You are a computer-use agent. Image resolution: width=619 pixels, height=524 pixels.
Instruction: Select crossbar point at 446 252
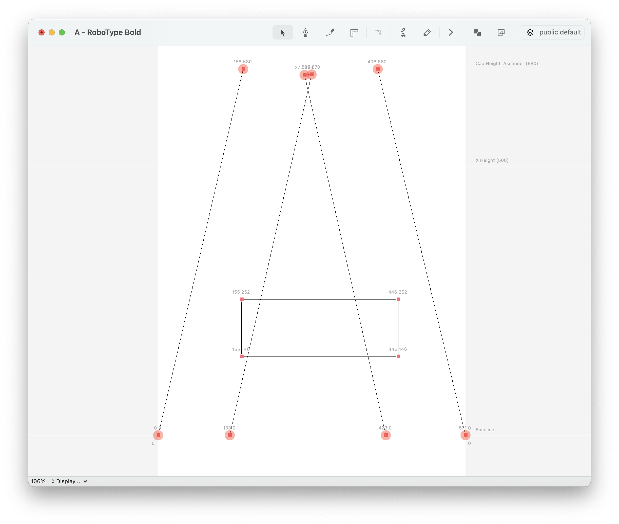(x=398, y=299)
